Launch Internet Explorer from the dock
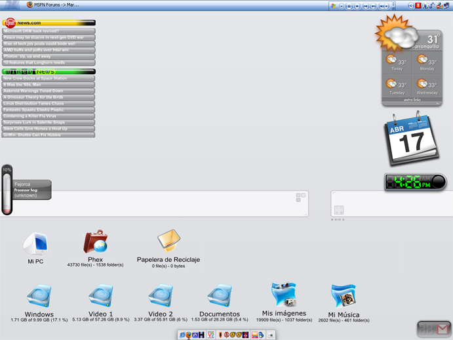Image resolution: width=453 pixels, height=340 pixels. pos(182,335)
